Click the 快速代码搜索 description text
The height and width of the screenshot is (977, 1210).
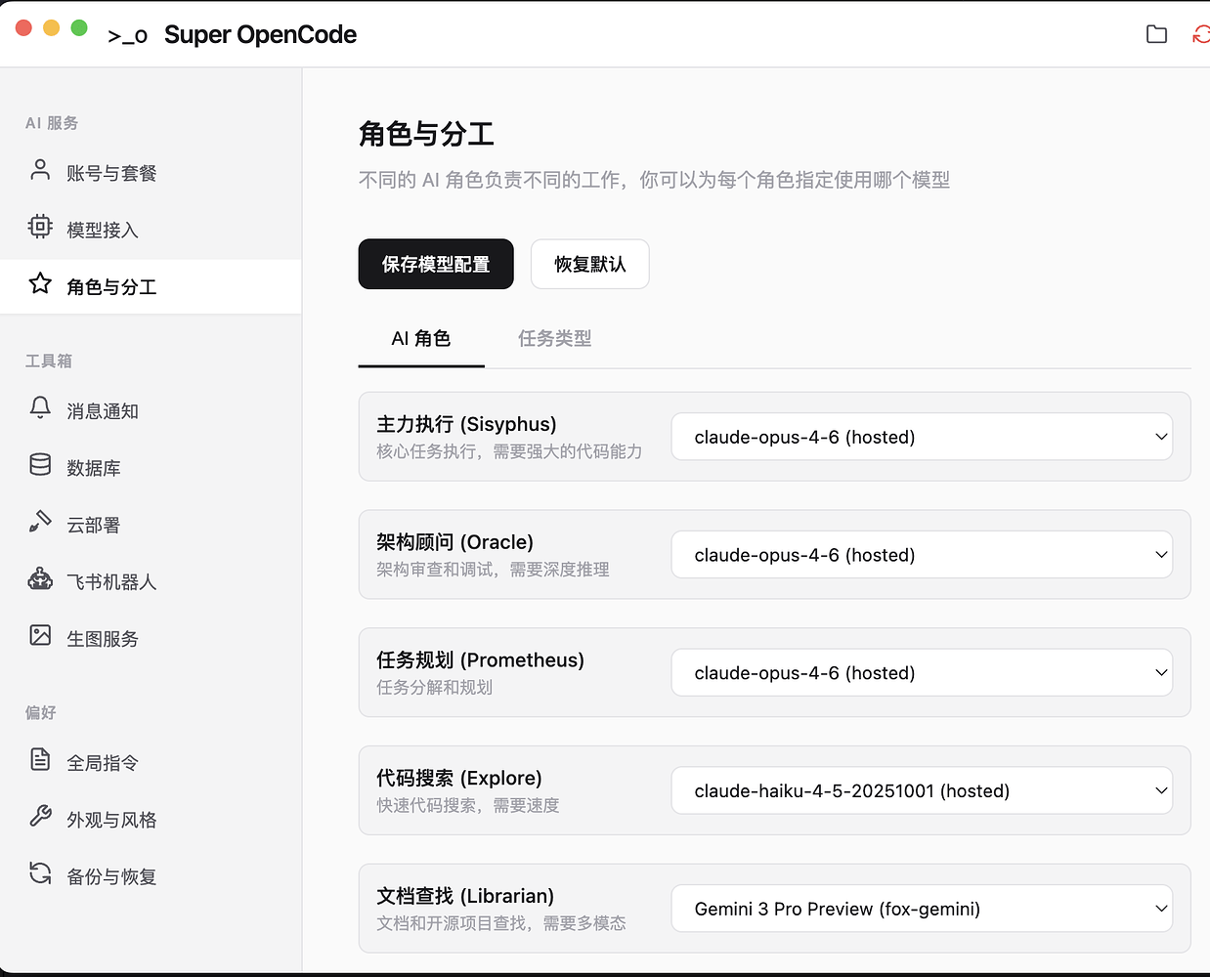pyautogui.click(x=467, y=805)
